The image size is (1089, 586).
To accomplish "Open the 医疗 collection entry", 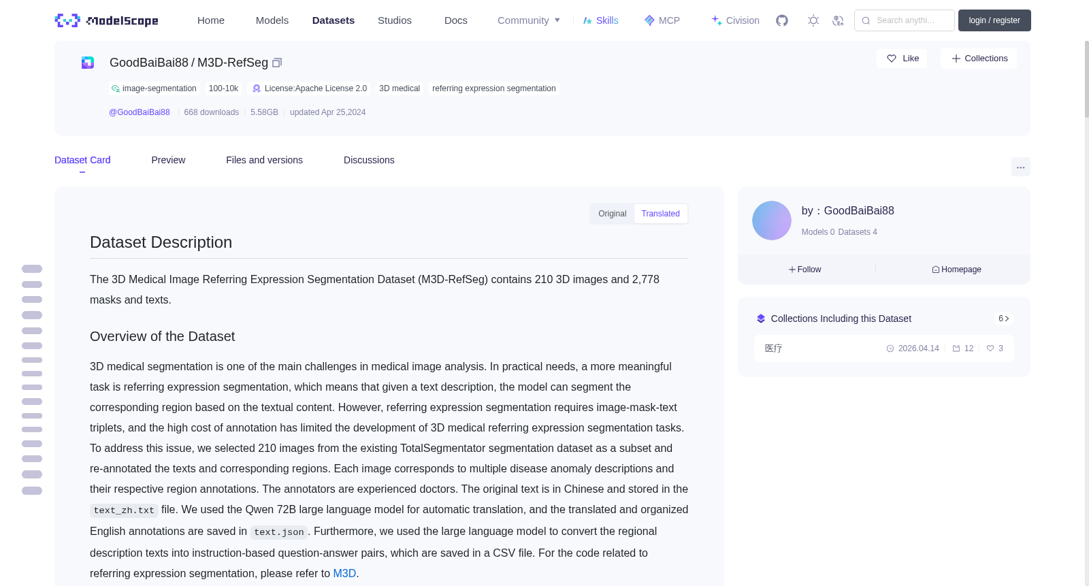I will point(883,348).
